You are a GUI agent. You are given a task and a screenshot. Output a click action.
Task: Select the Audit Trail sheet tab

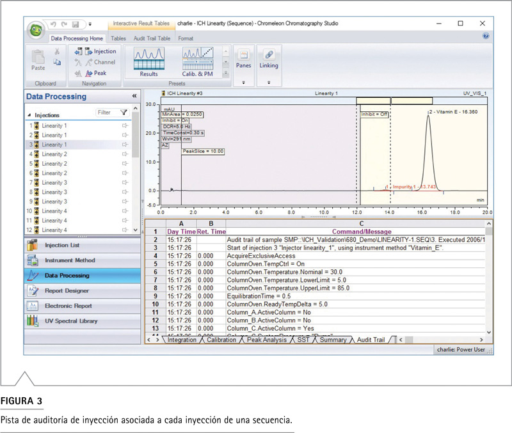[x=371, y=340]
